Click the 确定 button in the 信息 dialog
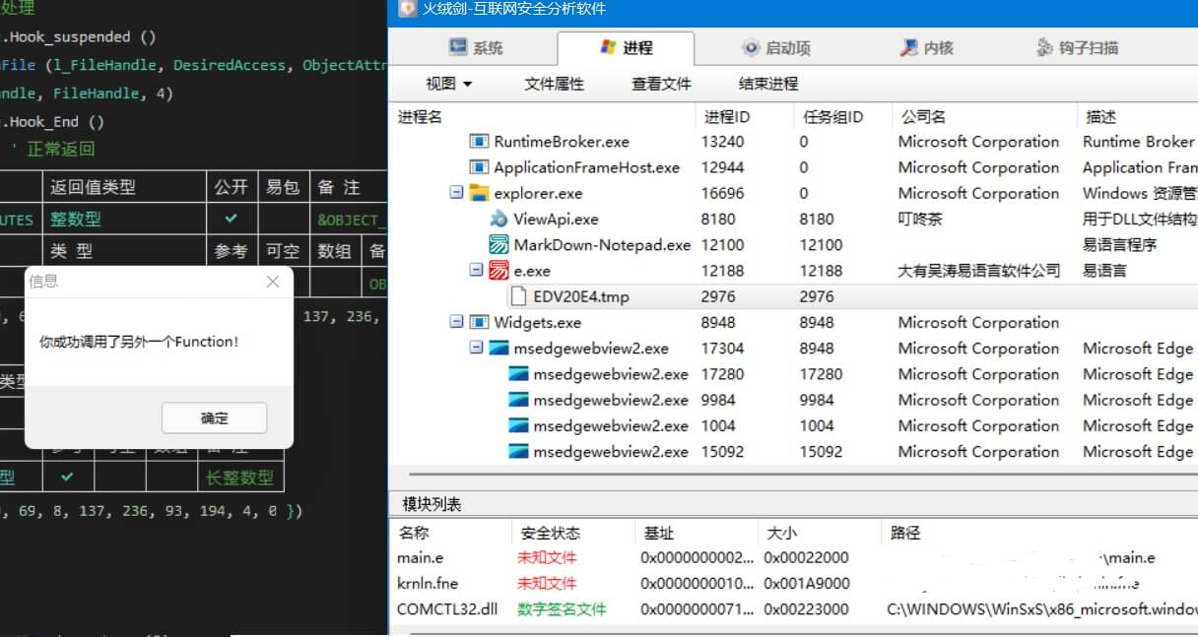The image size is (1198, 637). (214, 417)
